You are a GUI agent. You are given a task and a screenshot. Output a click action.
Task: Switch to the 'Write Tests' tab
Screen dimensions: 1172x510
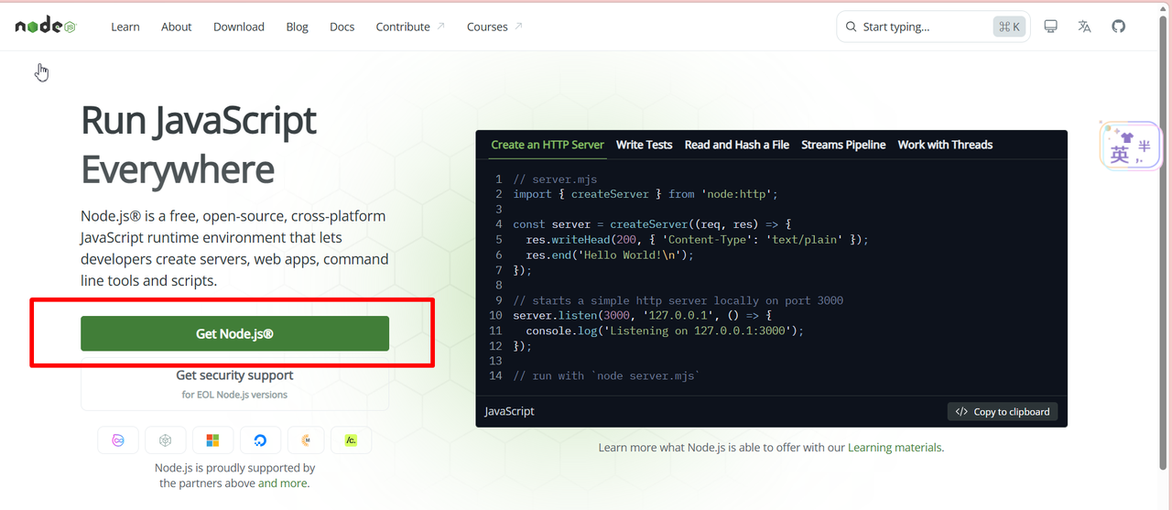point(645,145)
